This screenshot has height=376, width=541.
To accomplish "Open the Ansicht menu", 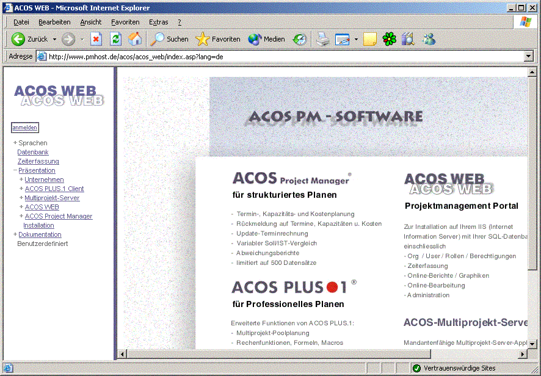I will coord(91,22).
